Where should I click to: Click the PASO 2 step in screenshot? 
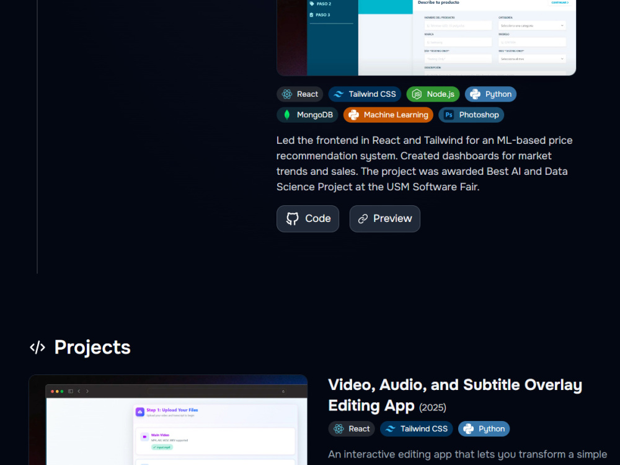click(321, 4)
